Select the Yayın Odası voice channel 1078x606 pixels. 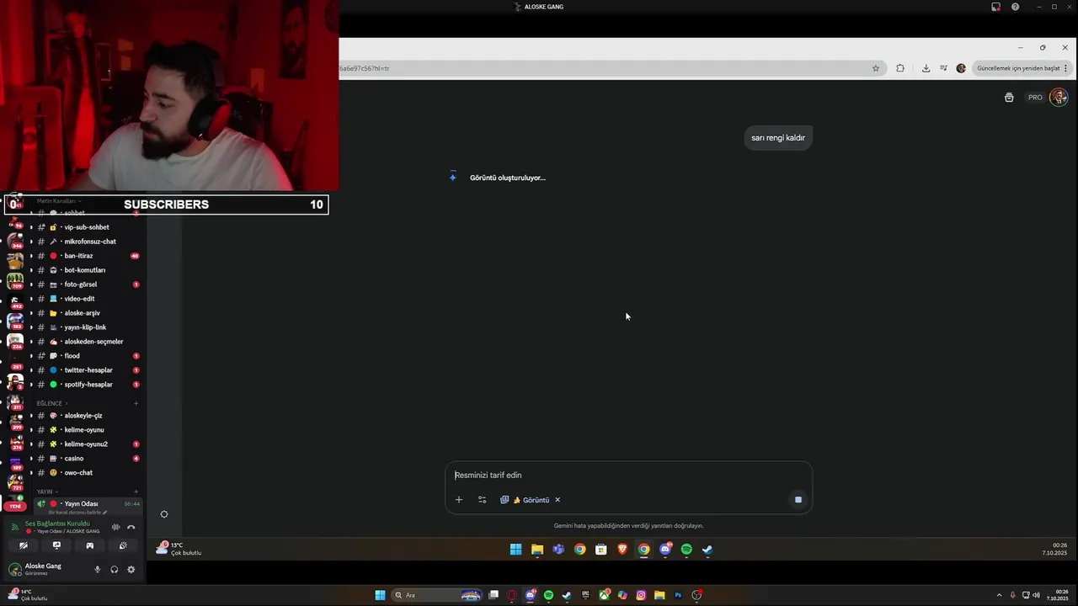click(88, 504)
